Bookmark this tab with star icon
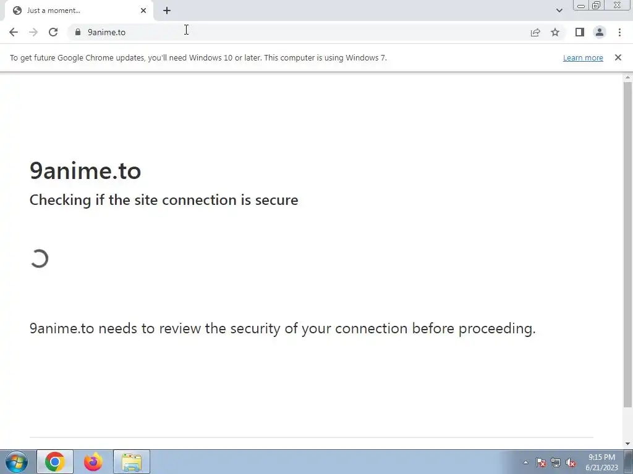Screen dimensions: 633x474 [x=555, y=32]
